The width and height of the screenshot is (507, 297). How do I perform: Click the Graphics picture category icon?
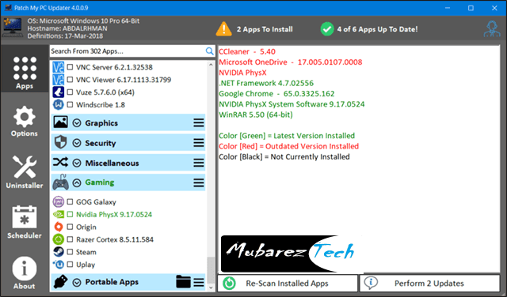[60, 122]
